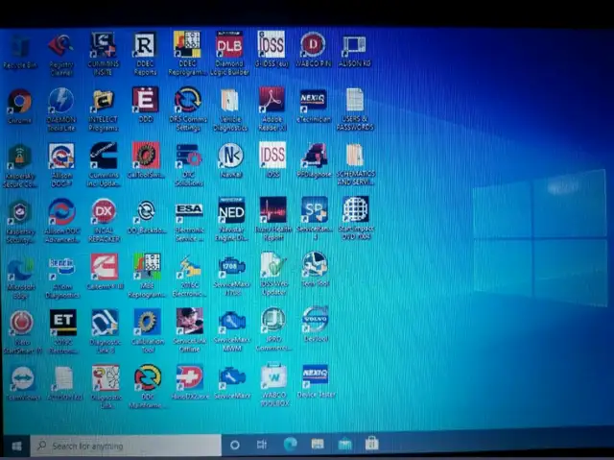Click the Calibration Tool gear icon

click(147, 322)
